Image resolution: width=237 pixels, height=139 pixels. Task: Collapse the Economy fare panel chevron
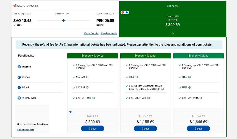click(x=173, y=33)
